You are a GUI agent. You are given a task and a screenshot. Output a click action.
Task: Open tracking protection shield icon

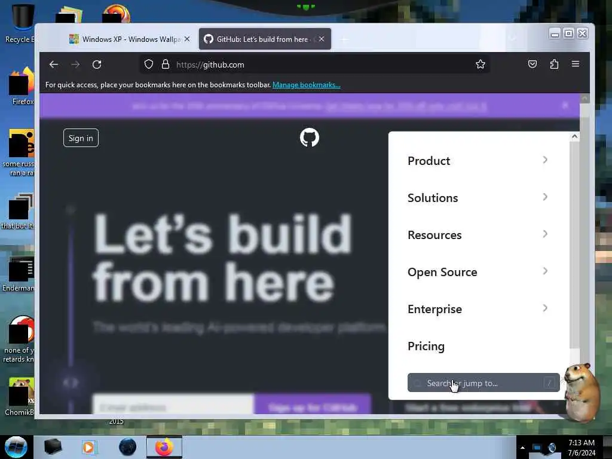149,65
